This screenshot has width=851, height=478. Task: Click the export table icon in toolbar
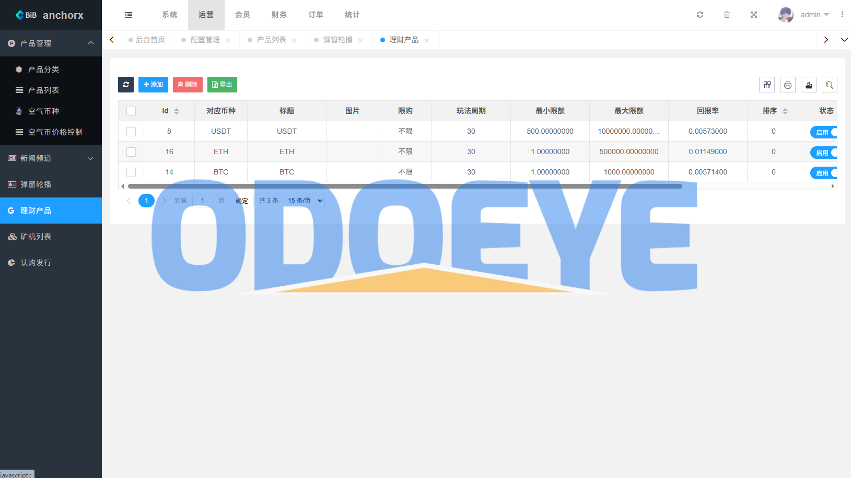[x=809, y=85]
